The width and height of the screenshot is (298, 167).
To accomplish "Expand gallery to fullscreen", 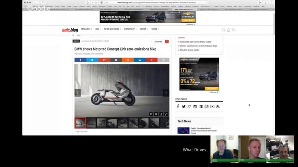I will point(166,114).
